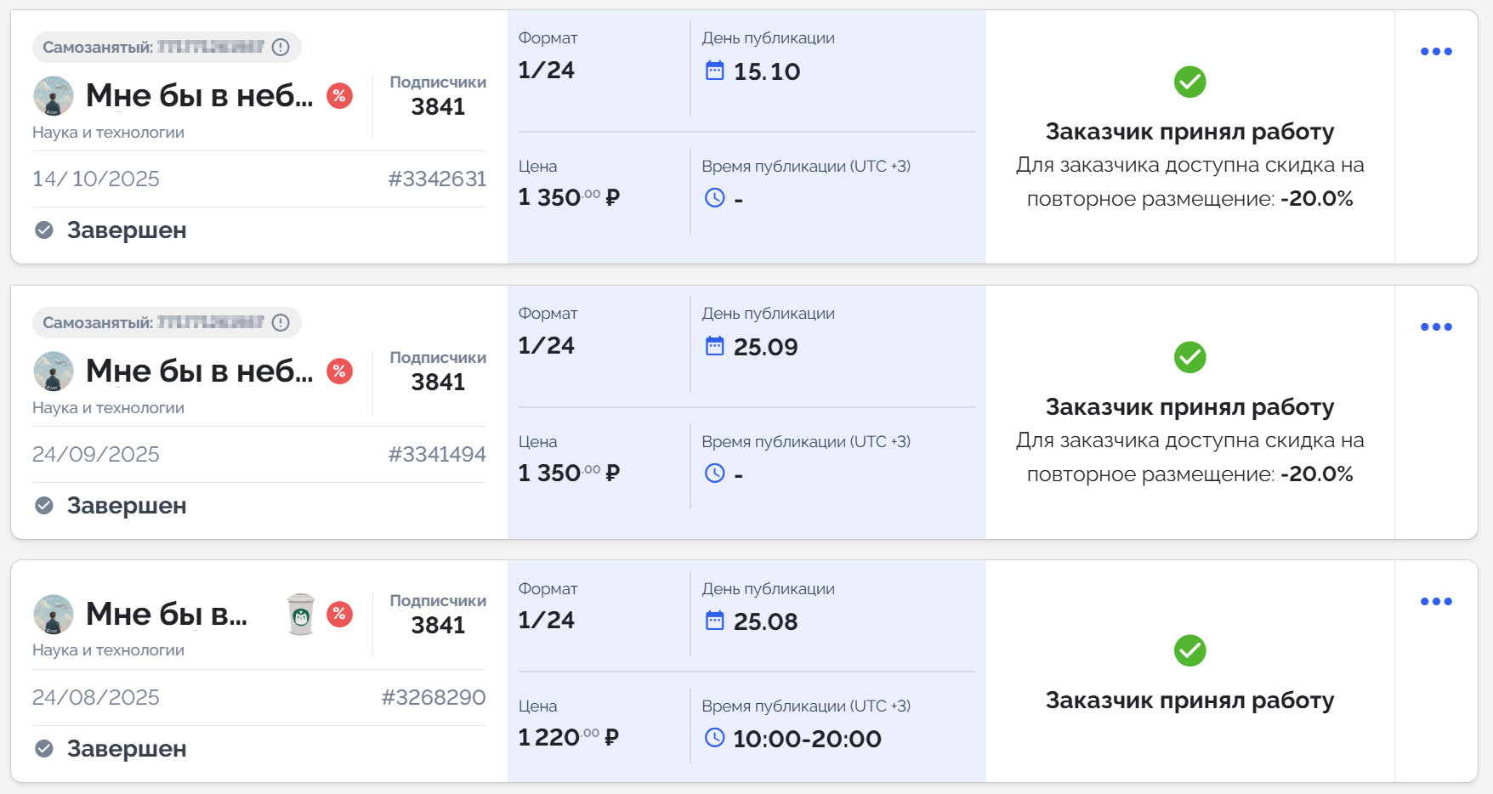Open order number #3341494

coord(437,454)
